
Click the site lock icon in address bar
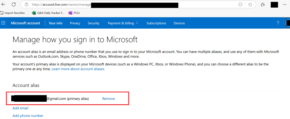[x=27, y=5]
